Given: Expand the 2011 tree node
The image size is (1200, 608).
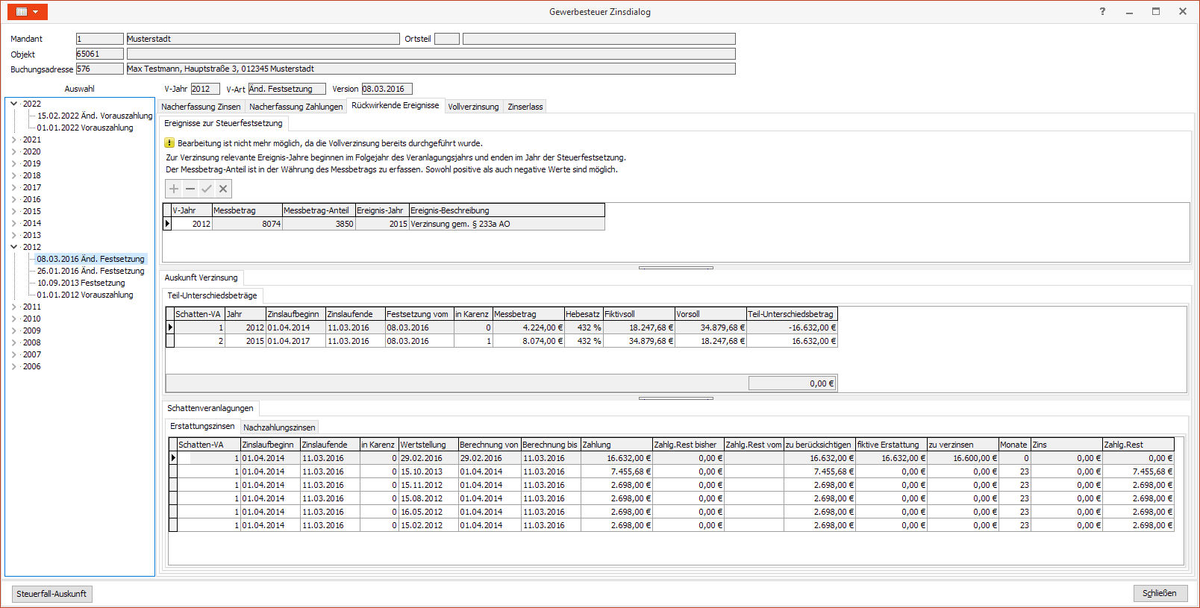Looking at the screenshot, I should tap(13, 307).
